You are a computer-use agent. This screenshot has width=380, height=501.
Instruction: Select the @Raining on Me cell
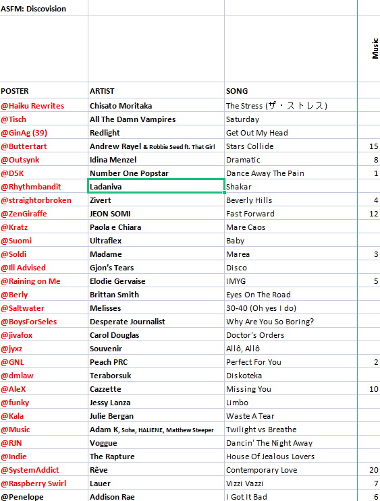click(x=44, y=281)
